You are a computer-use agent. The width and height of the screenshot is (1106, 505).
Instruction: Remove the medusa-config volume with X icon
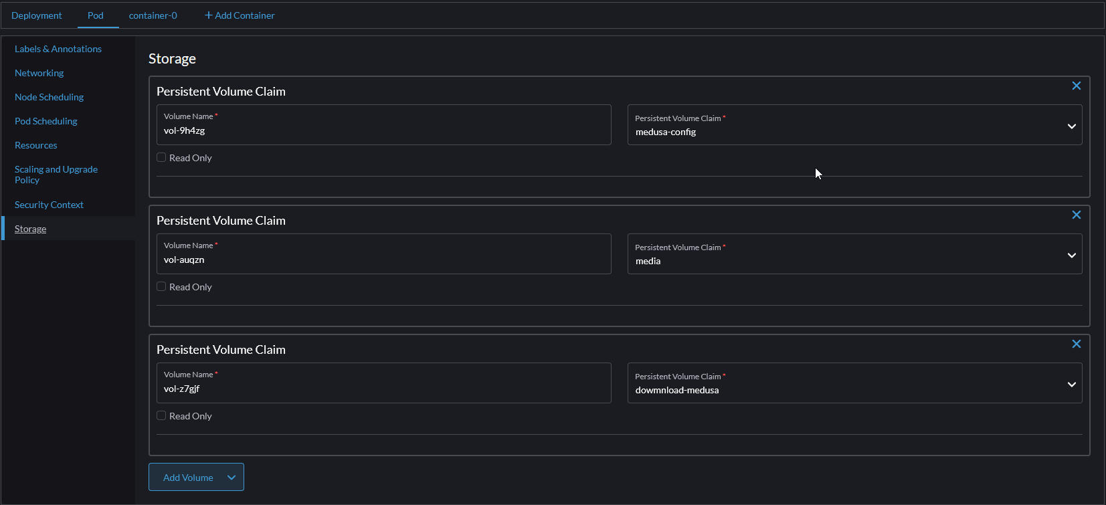(x=1076, y=86)
